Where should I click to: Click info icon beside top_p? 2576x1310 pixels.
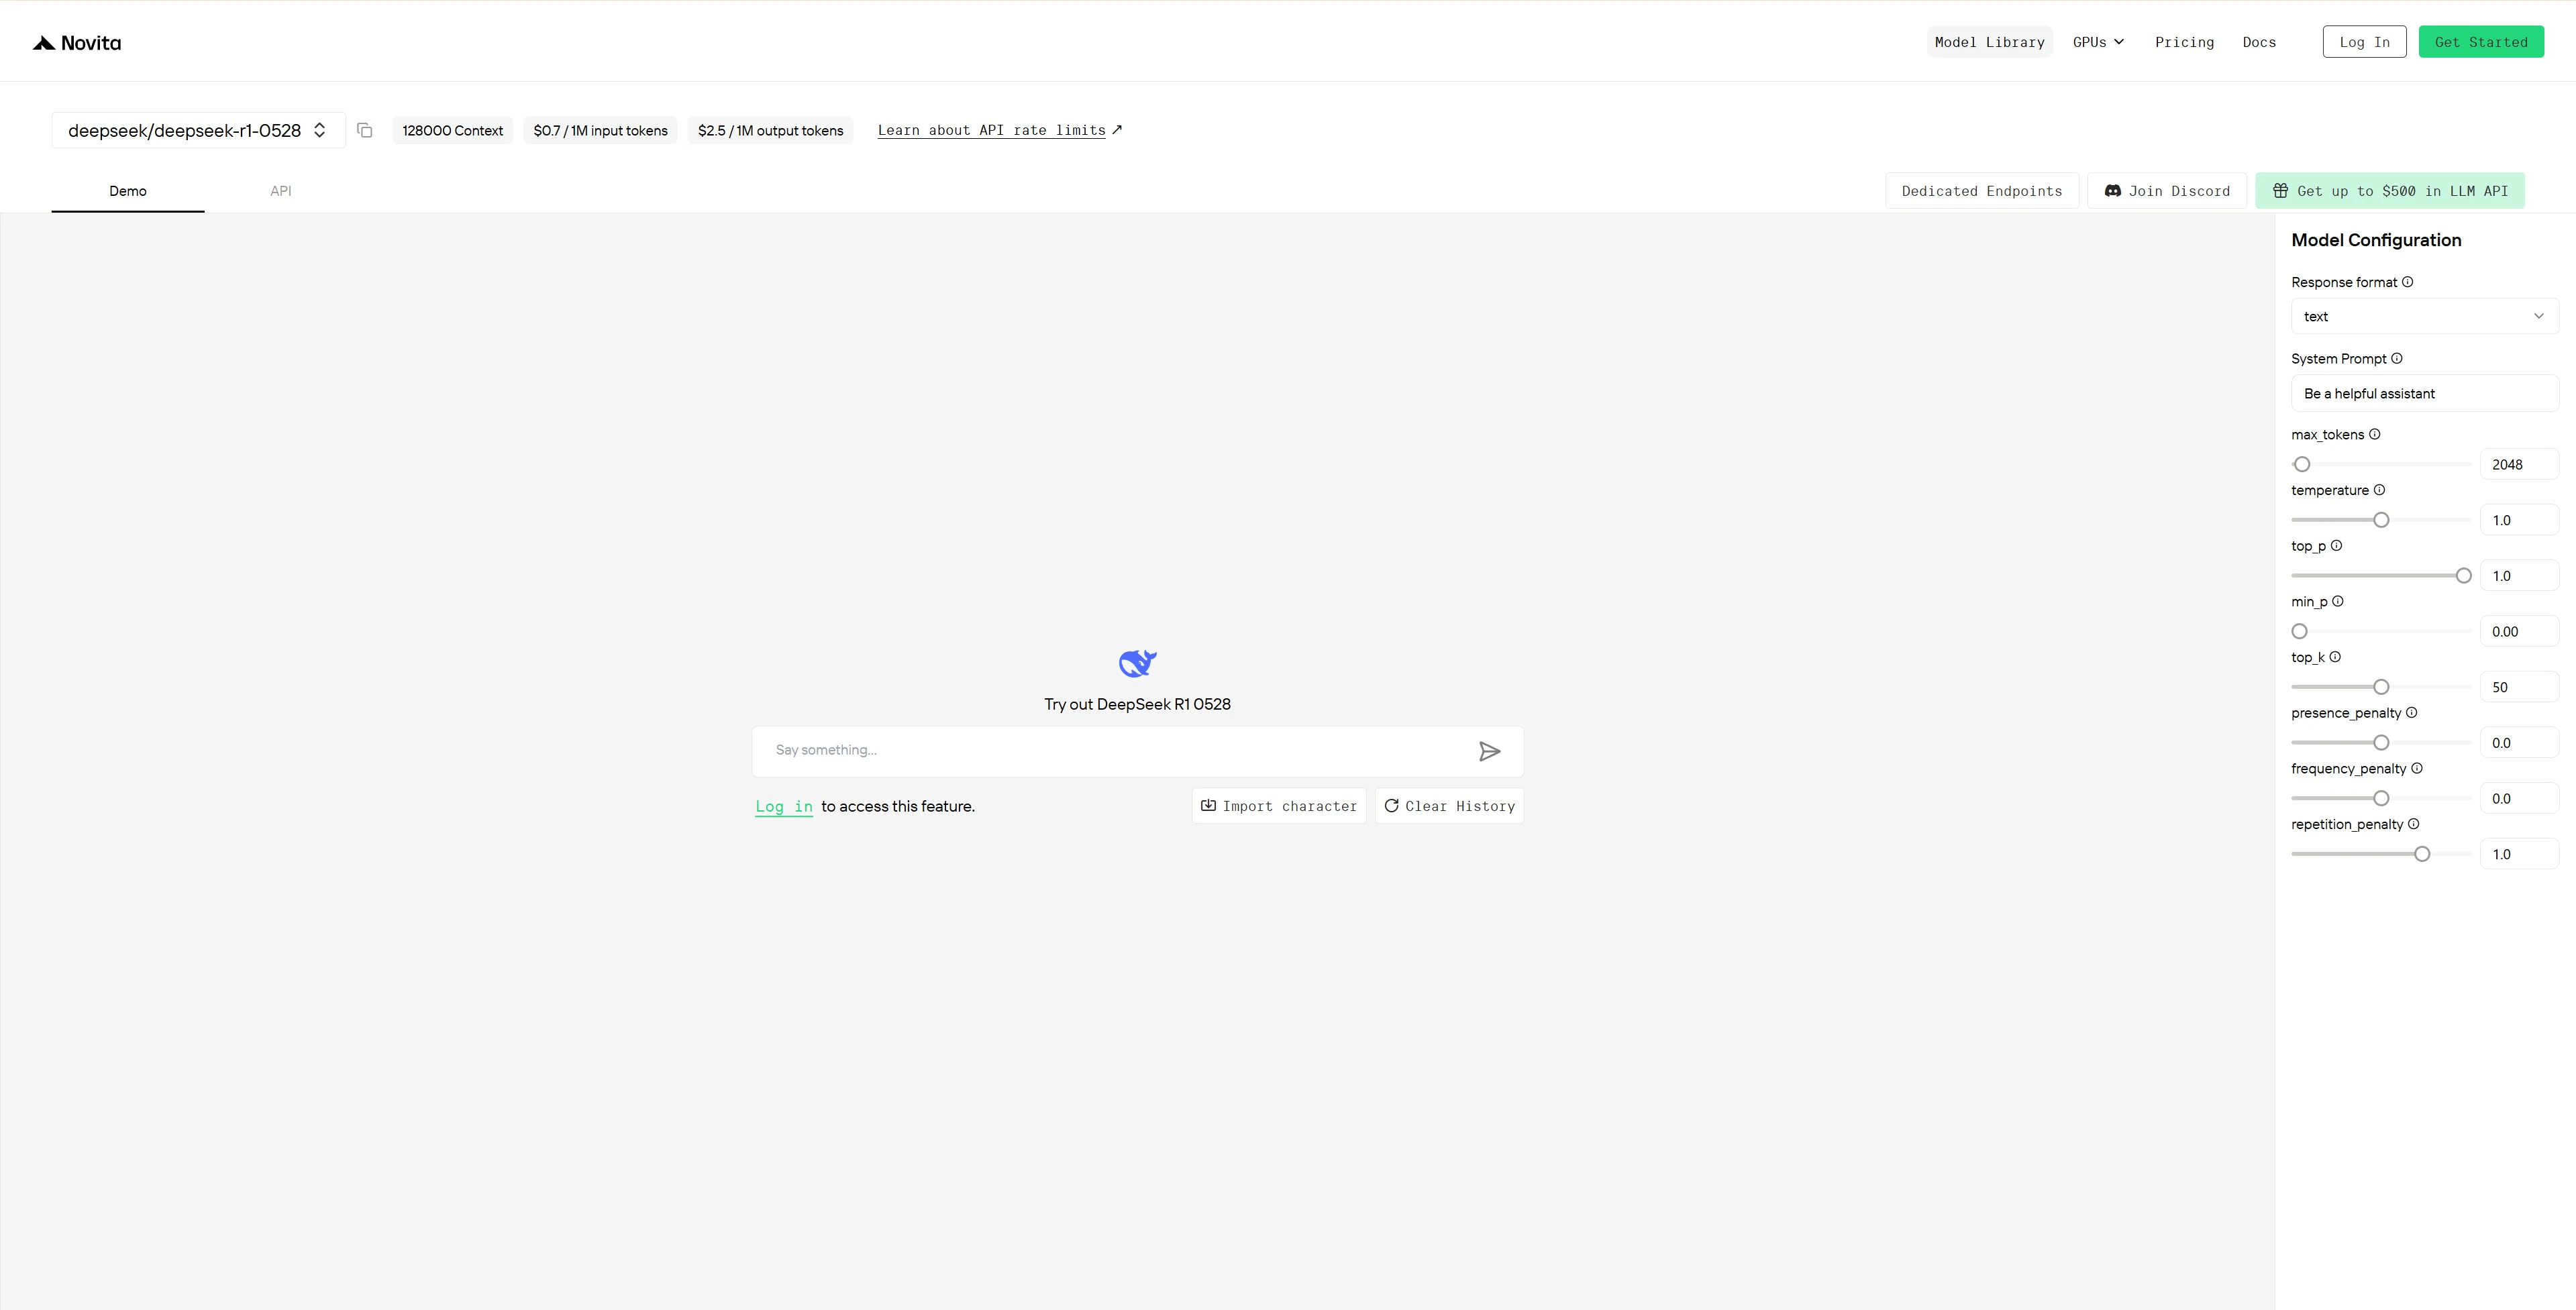2337,546
